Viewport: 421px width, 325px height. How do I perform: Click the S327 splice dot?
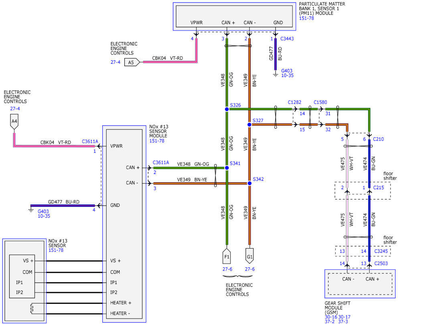click(249, 125)
